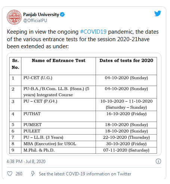Screen dimensions: 170x184
Task: Click the Panjab University profile avatar
Action: [14, 17]
